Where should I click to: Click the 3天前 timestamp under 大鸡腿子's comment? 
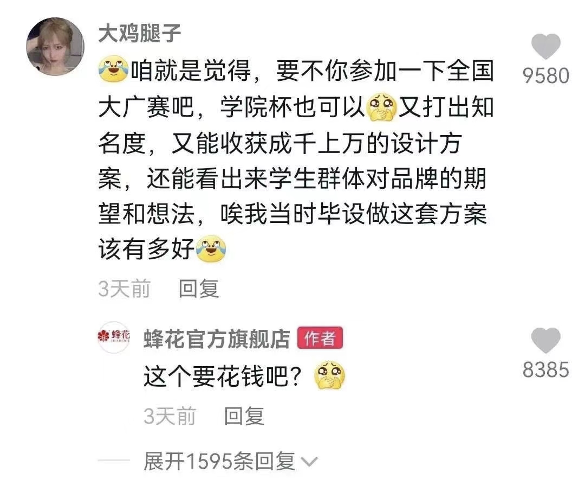124,289
